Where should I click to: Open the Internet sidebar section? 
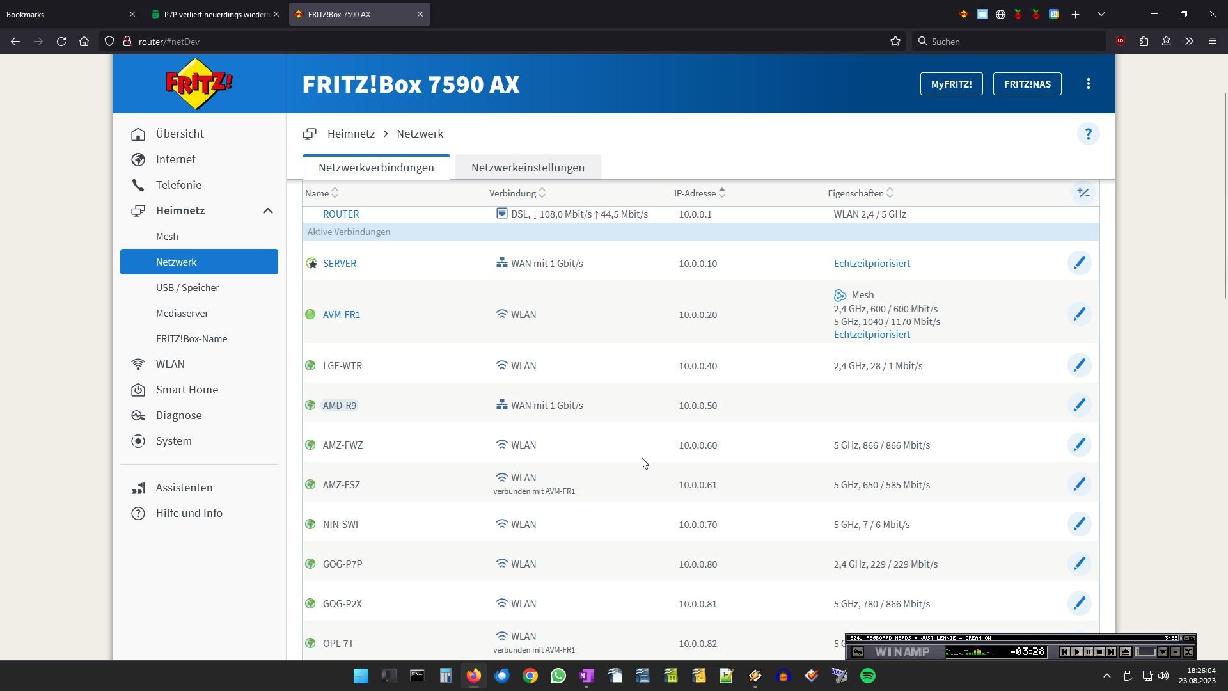[x=175, y=159]
